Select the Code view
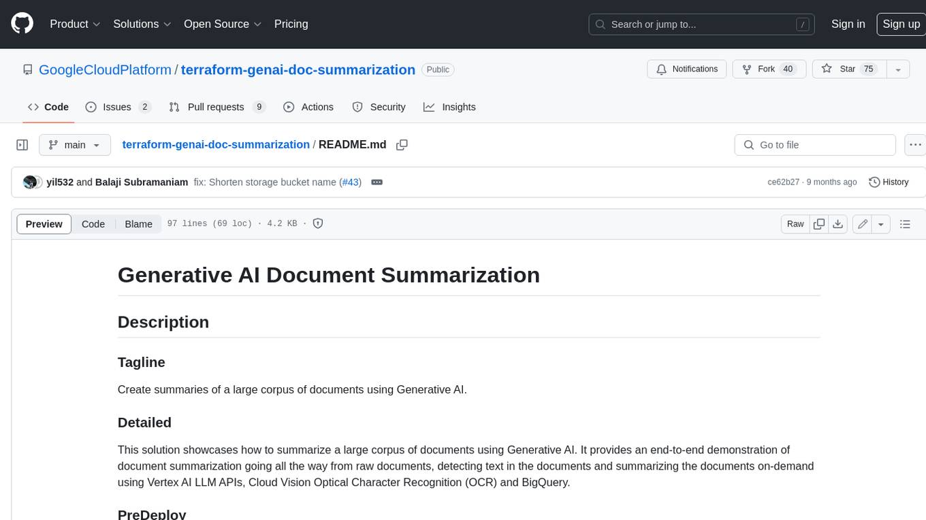926x520 pixels. (x=93, y=224)
